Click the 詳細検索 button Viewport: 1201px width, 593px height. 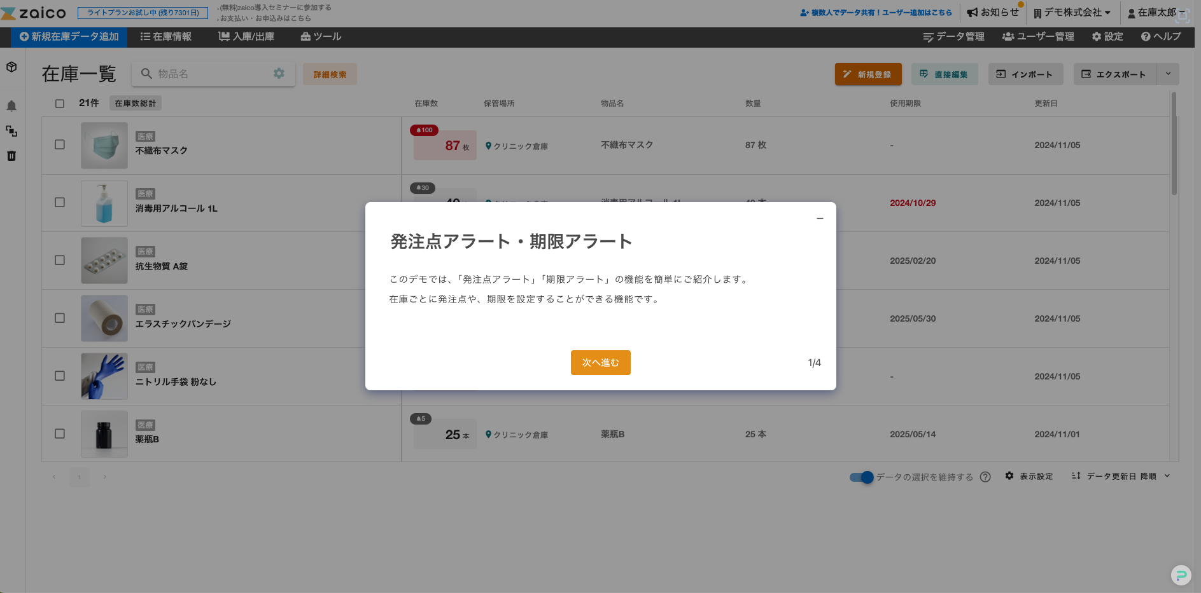[x=330, y=74]
